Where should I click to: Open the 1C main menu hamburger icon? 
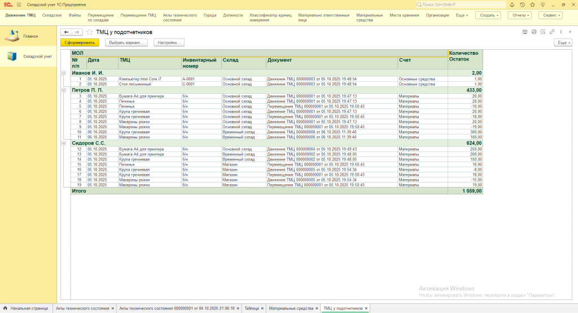click(x=19, y=5)
